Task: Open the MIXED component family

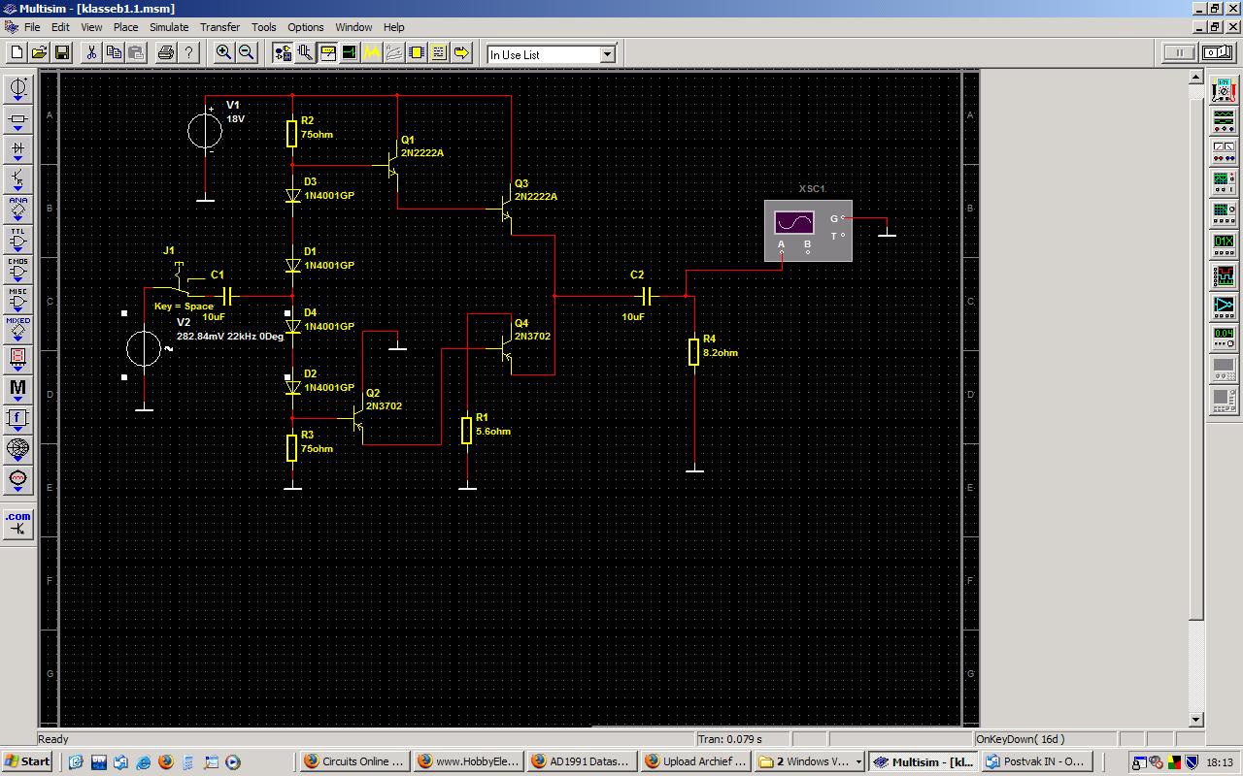Action: tap(18, 330)
